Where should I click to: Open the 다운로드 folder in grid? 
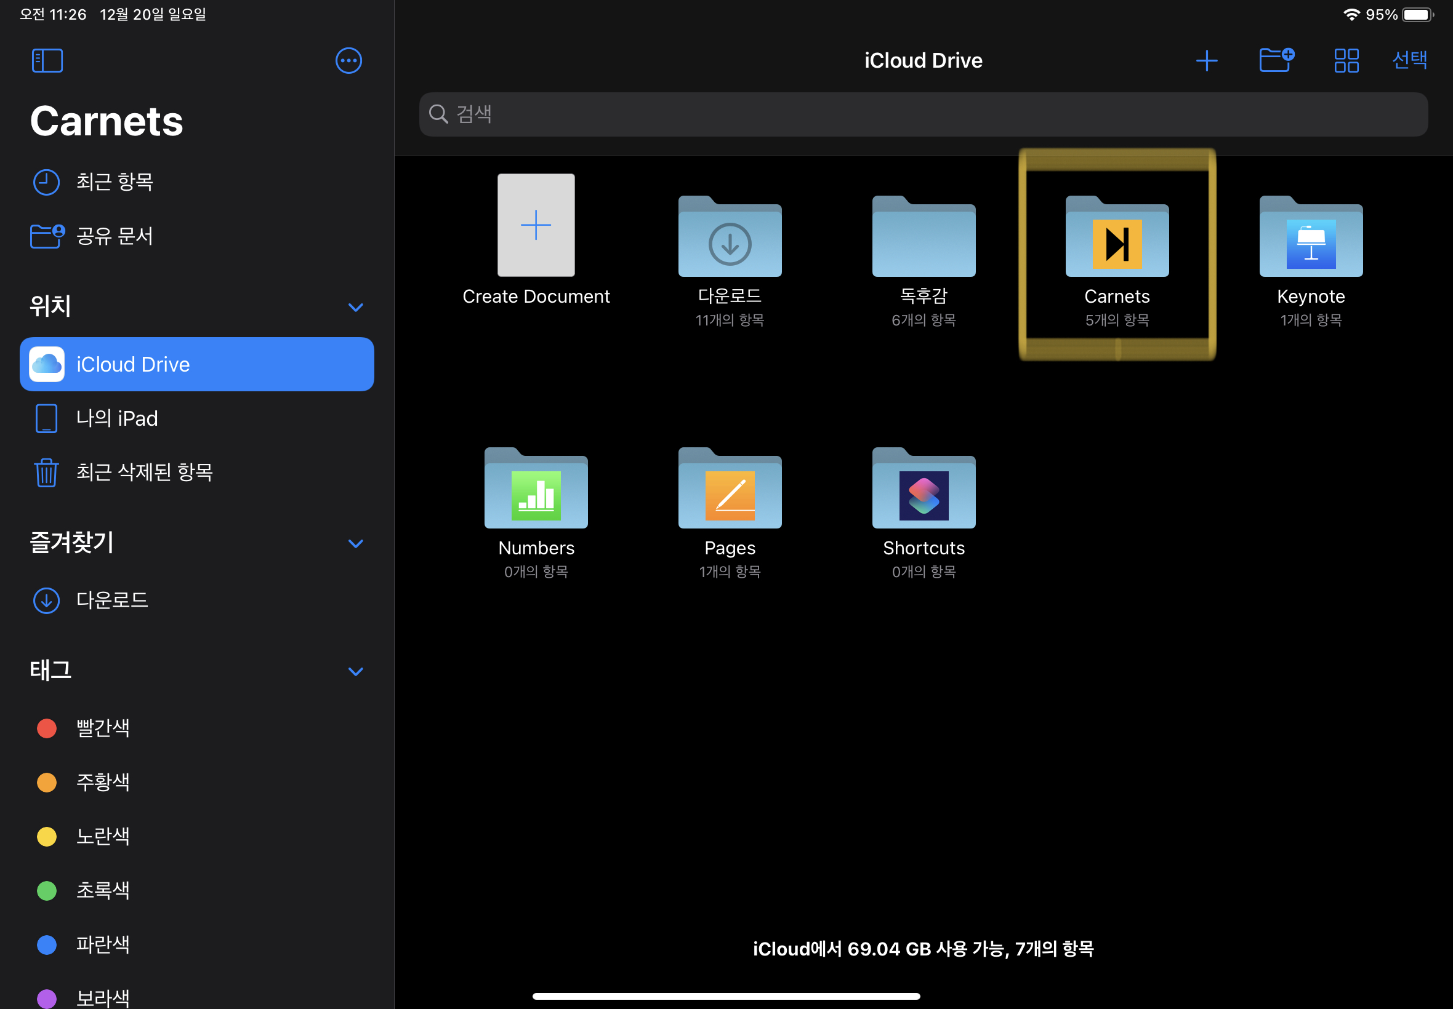click(x=730, y=239)
